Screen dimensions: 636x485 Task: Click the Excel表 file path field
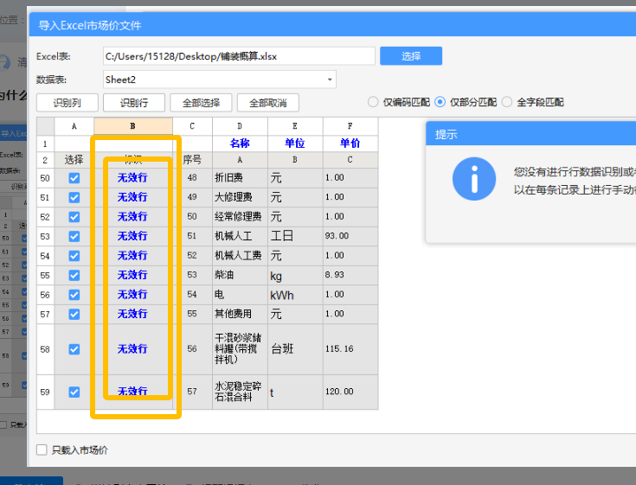click(x=239, y=56)
